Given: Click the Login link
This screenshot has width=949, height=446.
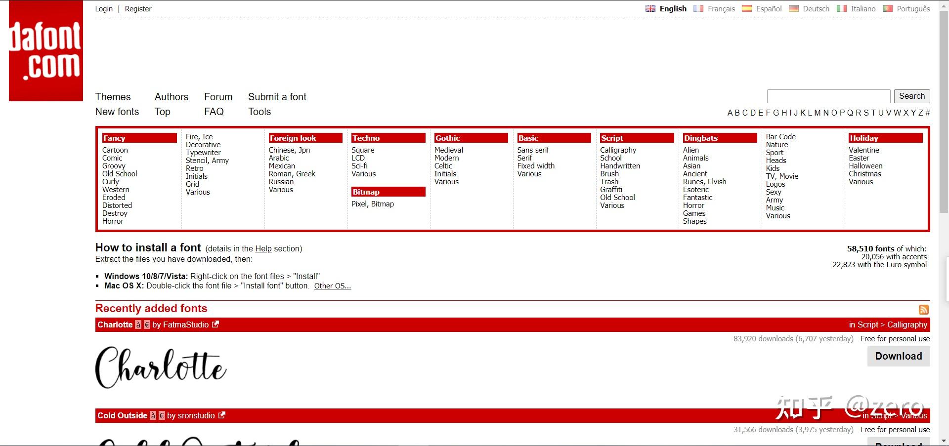Looking at the screenshot, I should tap(104, 9).
